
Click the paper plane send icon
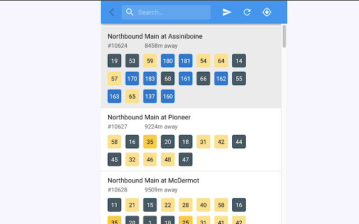(227, 12)
